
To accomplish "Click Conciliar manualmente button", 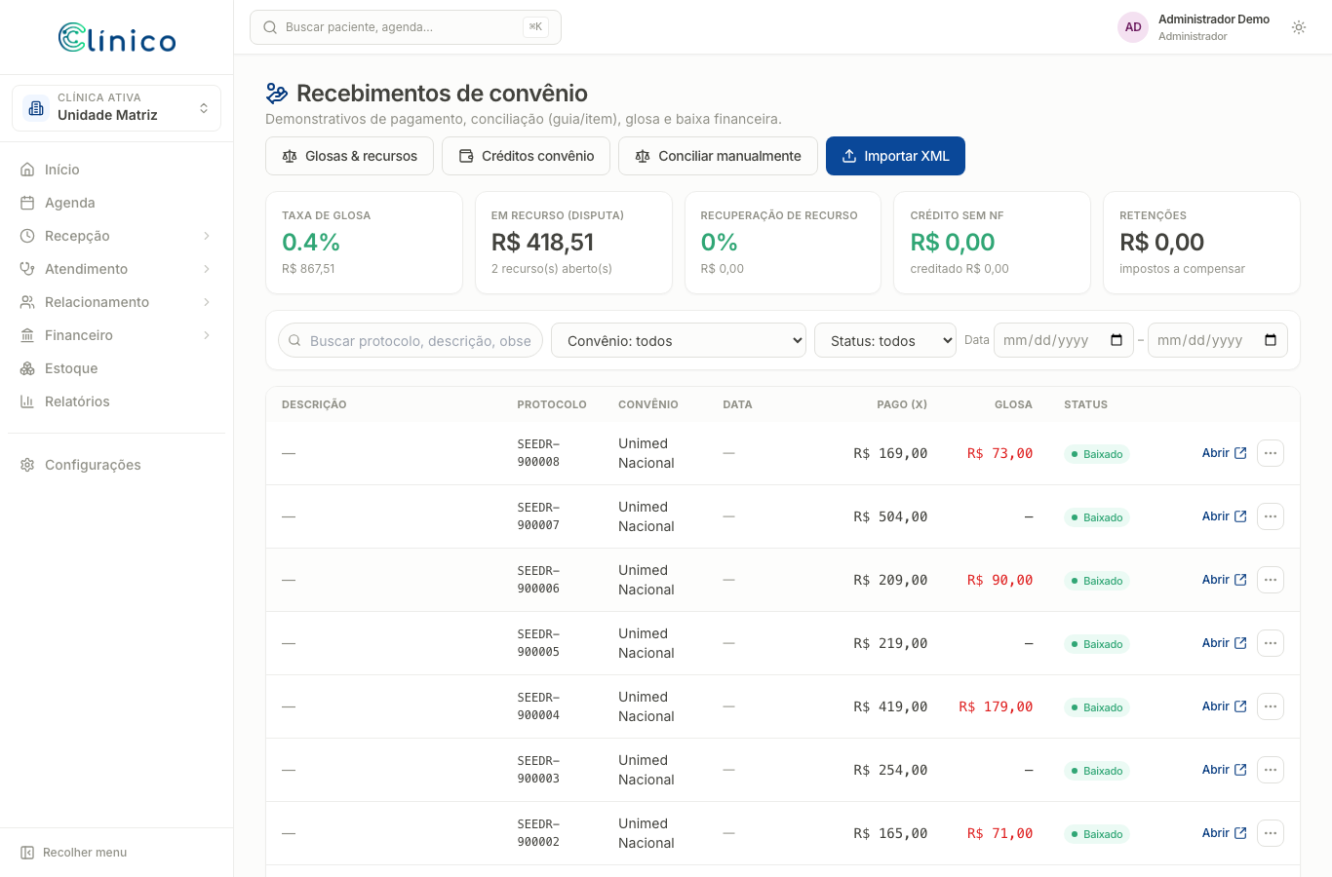I will click(718, 156).
